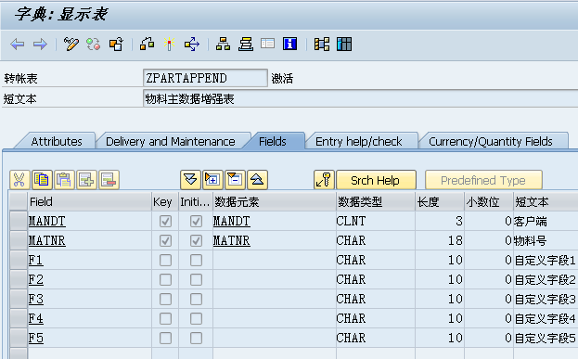Activate the table with matchstick icon
Screen dimensions: 578x359
pyautogui.click(x=169, y=45)
